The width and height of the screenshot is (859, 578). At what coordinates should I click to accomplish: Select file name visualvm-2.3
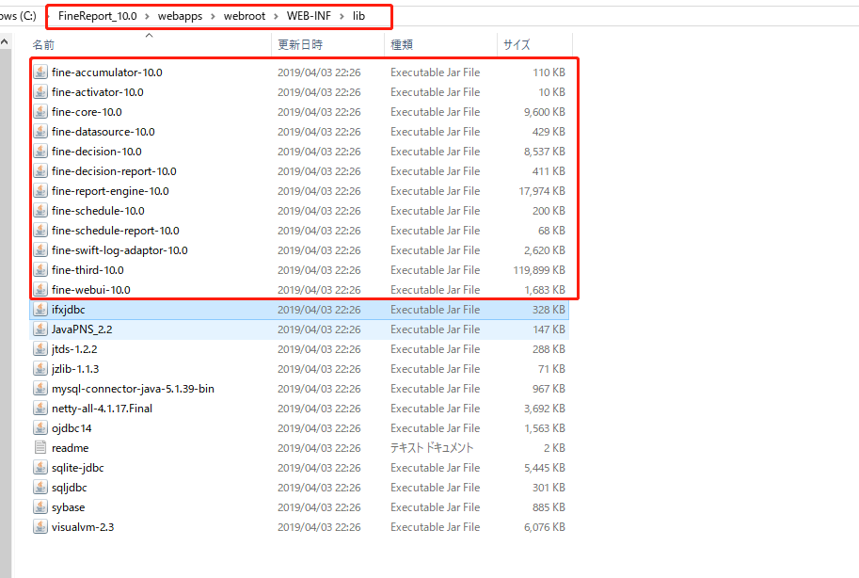coord(83,527)
